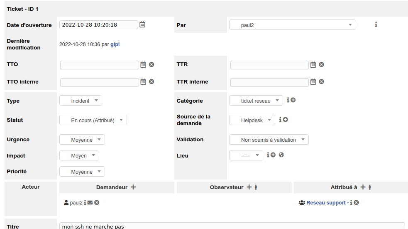Open the Validation dropdown
Screen dimensions: 408x229
(x=269, y=140)
